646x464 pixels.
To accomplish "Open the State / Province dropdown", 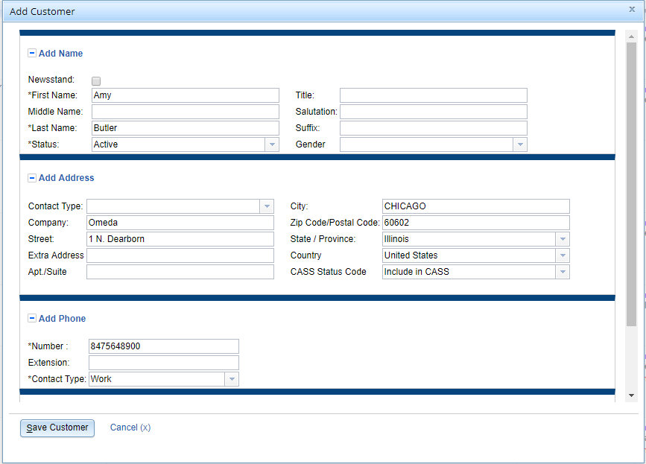I will [x=563, y=239].
